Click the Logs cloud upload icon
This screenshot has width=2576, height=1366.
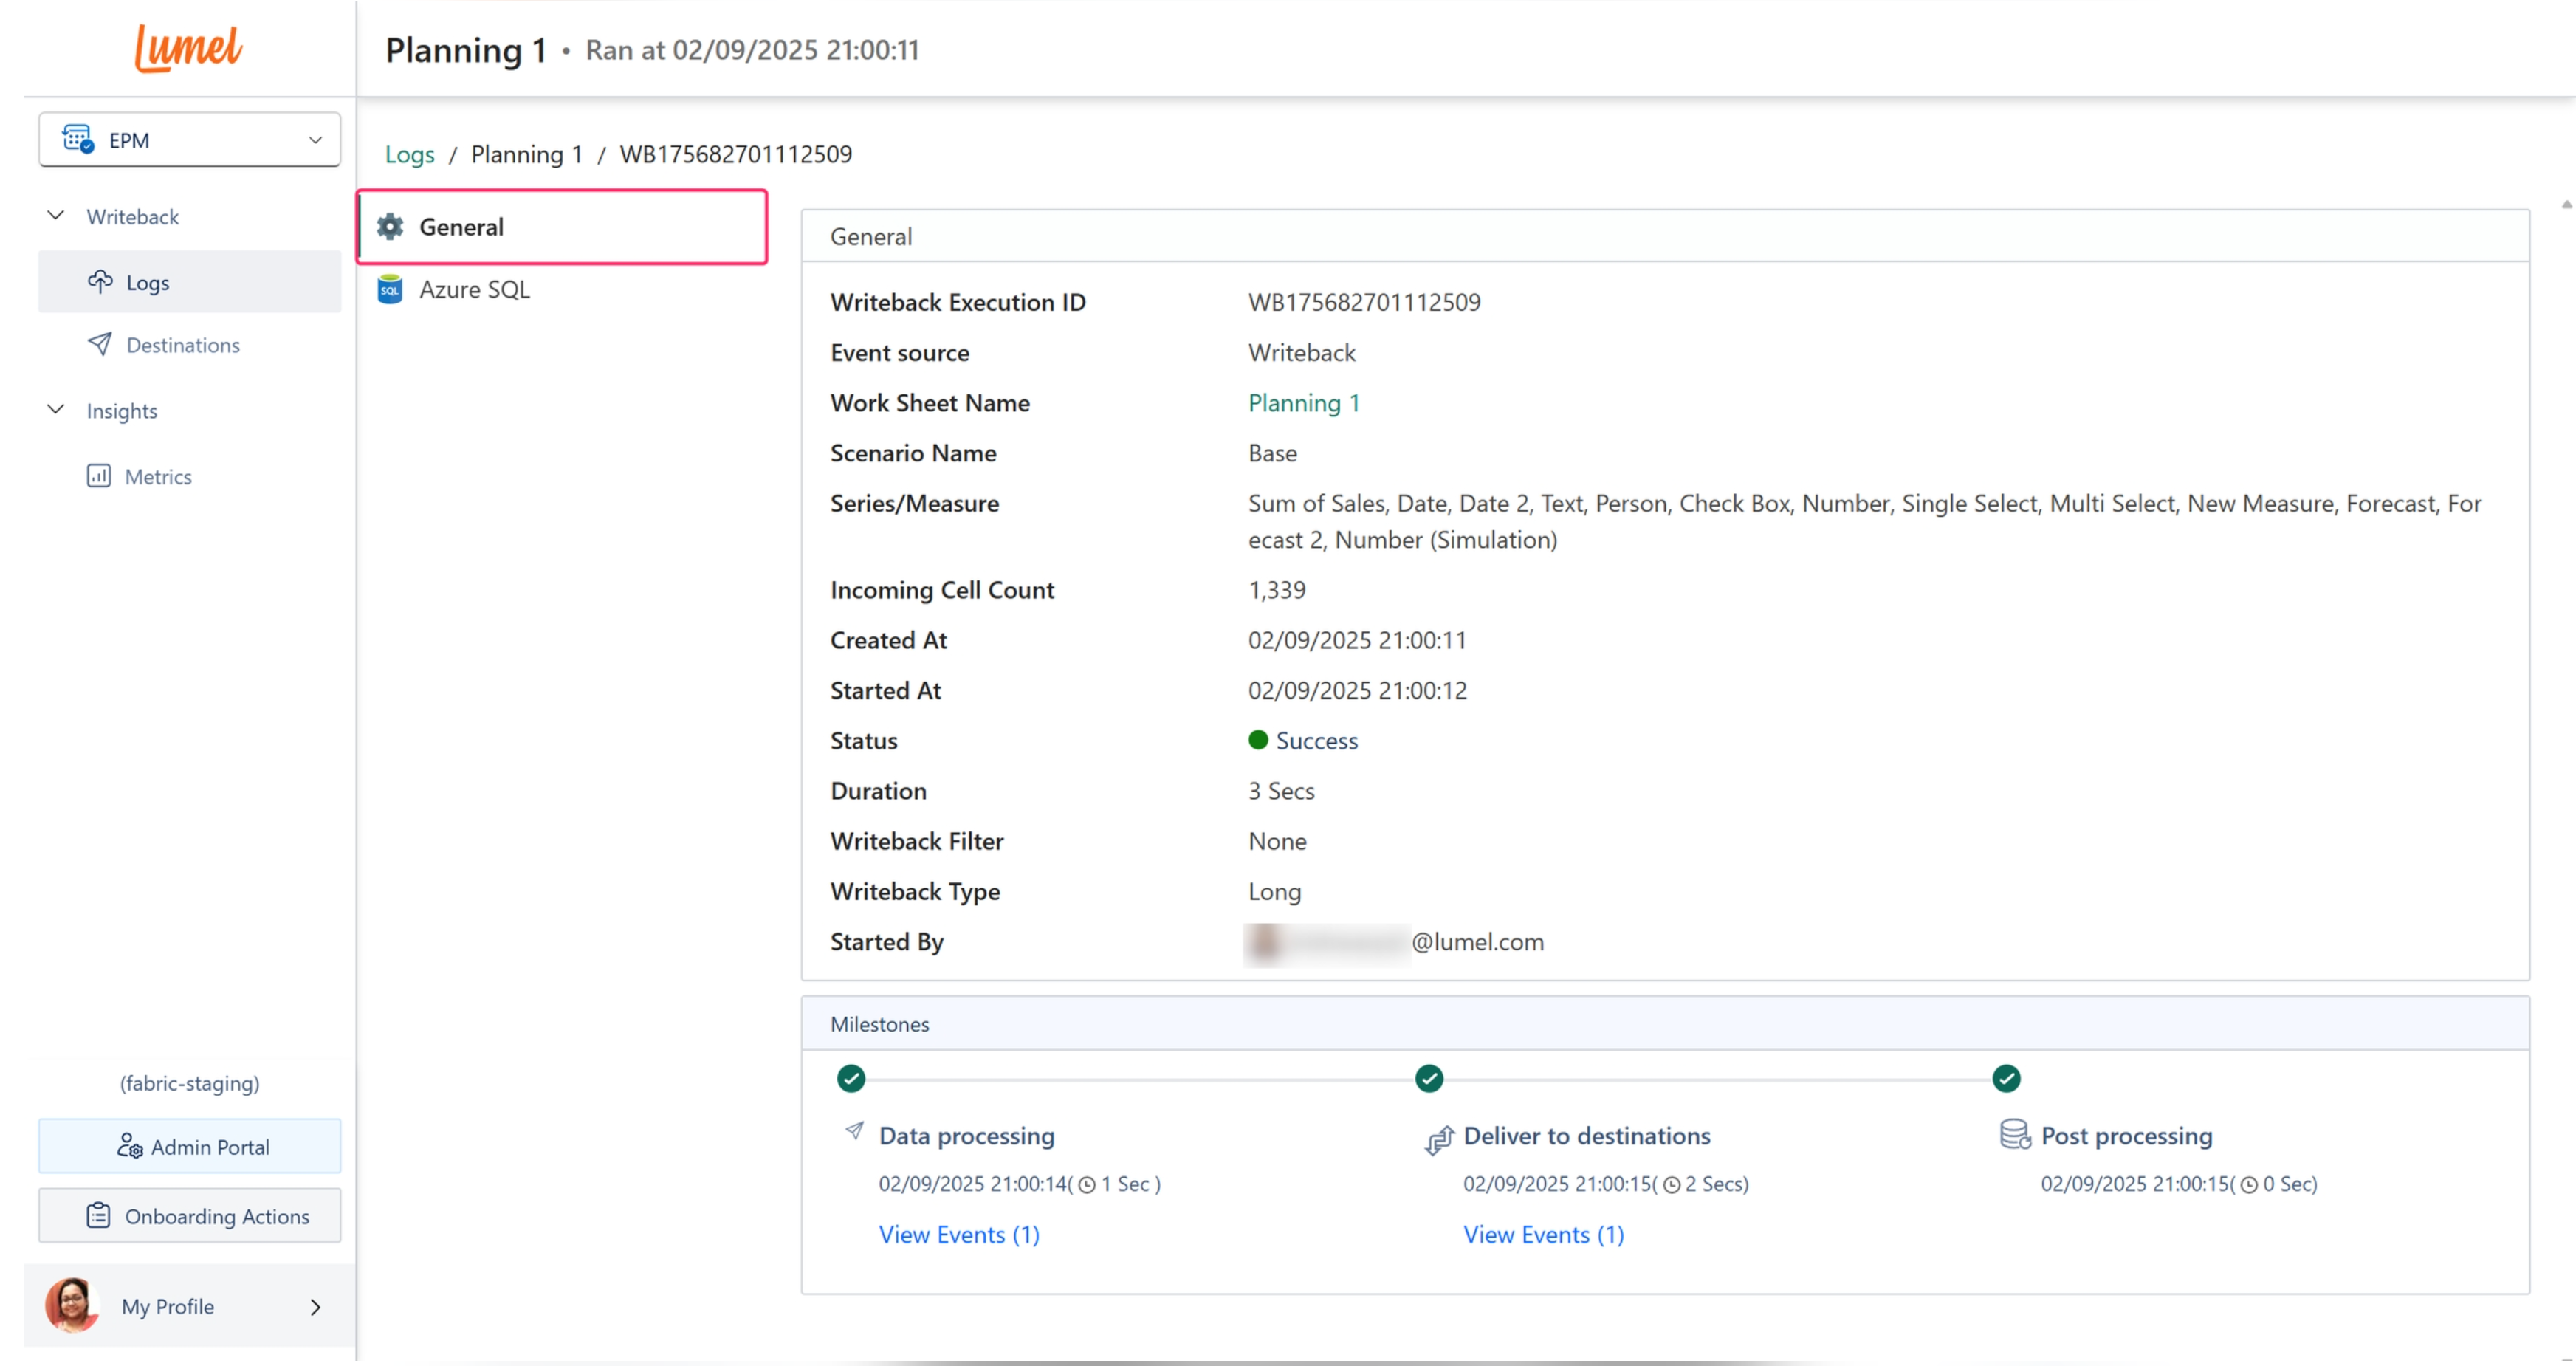(100, 282)
